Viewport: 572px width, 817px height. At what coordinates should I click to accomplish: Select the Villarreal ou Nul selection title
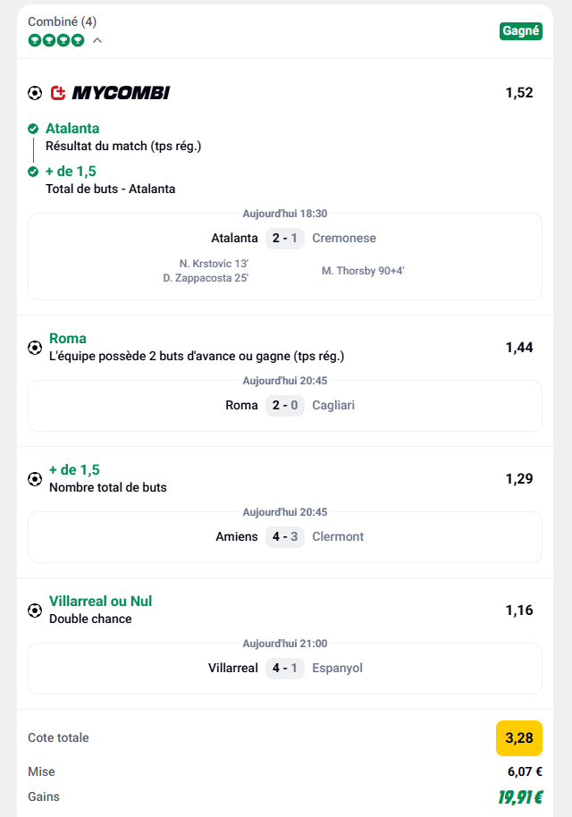pyautogui.click(x=100, y=602)
